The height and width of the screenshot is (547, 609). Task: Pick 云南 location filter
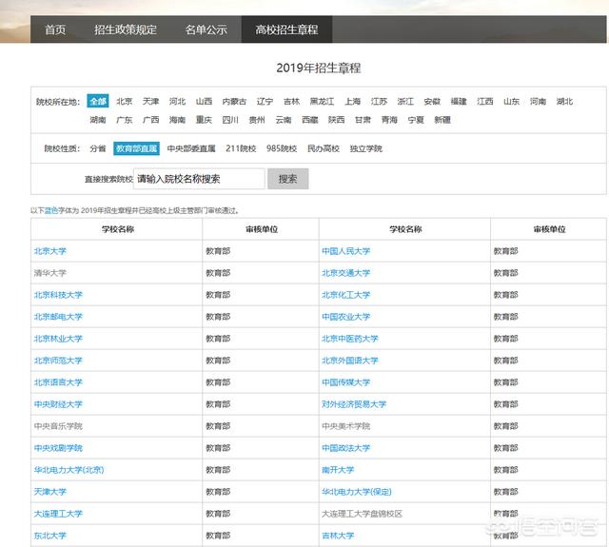[284, 120]
